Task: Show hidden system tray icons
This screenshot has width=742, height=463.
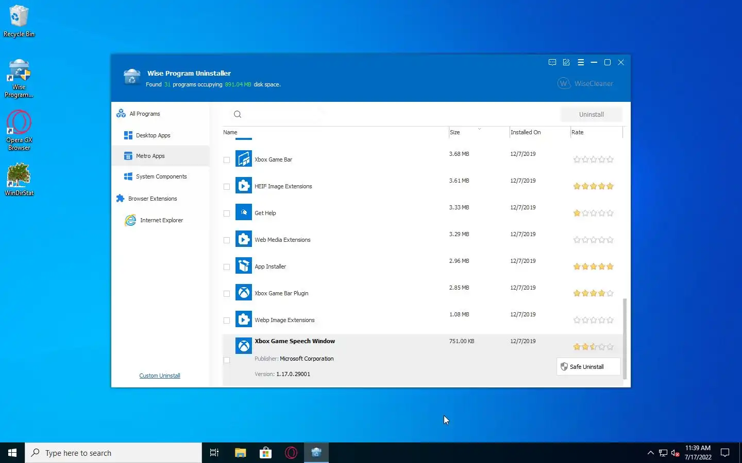Action: 650,453
